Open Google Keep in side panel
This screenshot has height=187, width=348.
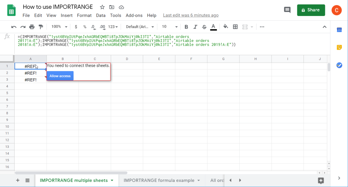click(339, 47)
